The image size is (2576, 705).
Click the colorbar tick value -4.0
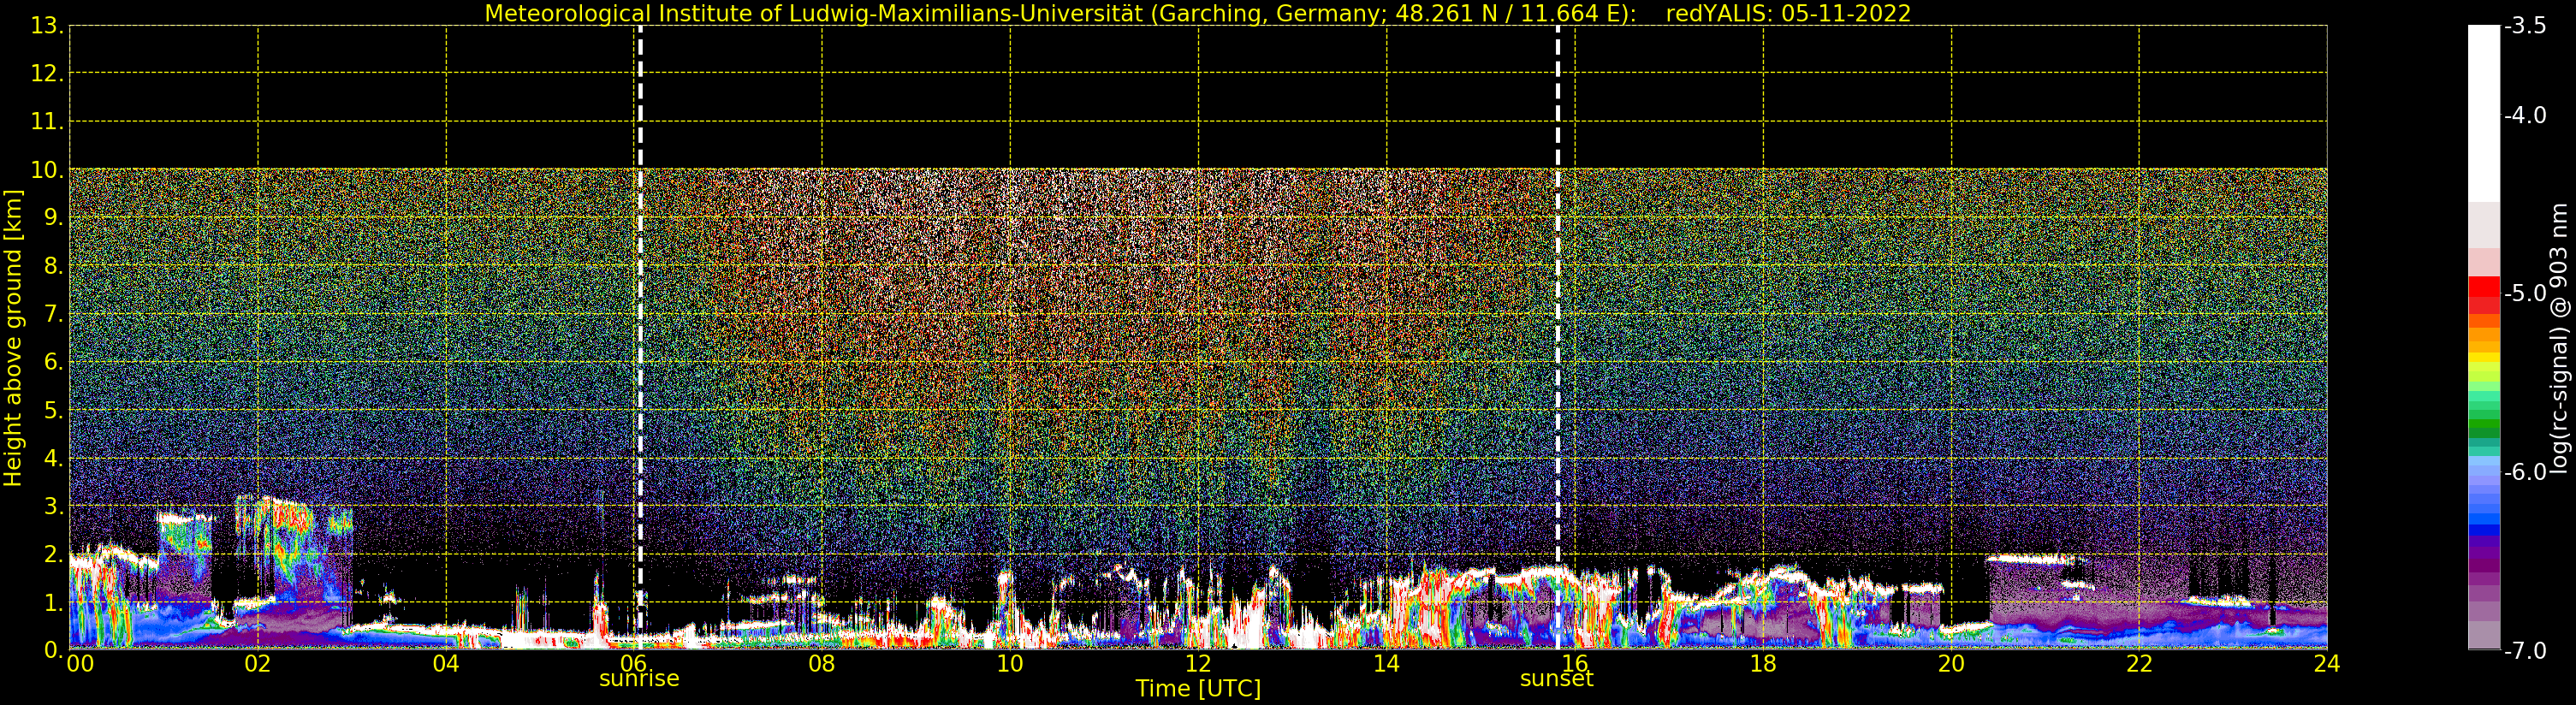pyautogui.click(x=2525, y=116)
